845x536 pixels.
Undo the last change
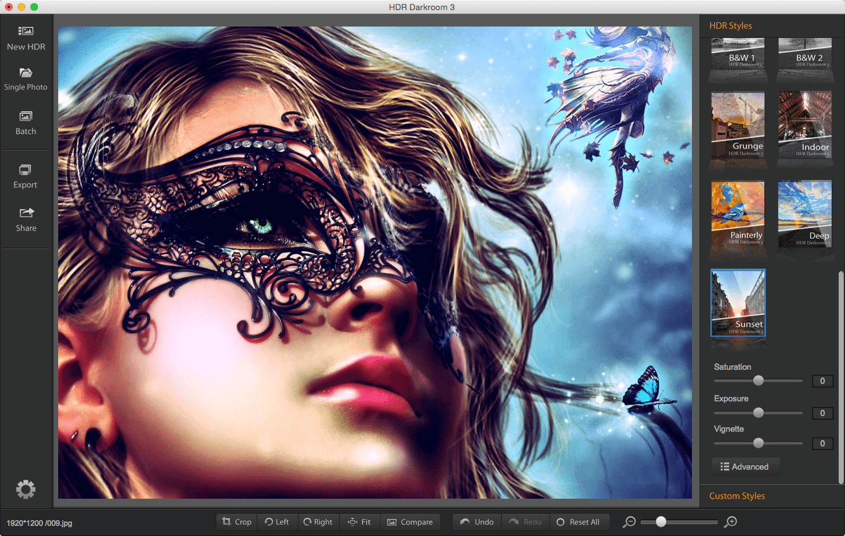coord(477,522)
